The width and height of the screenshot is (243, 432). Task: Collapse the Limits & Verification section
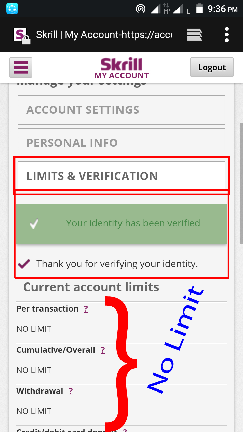122,176
